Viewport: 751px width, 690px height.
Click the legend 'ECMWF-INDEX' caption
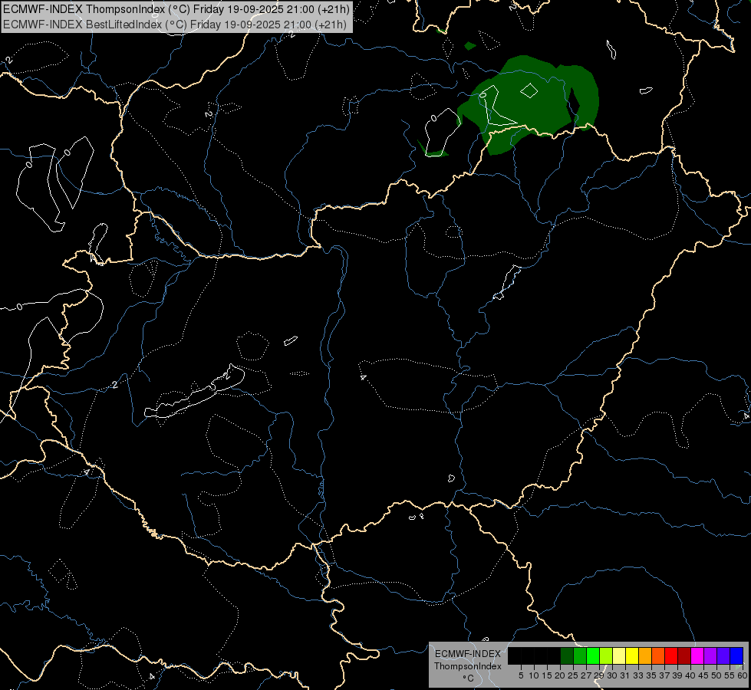[x=468, y=654]
